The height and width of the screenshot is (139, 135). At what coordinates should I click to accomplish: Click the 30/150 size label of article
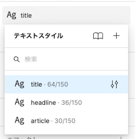pyautogui.click(x=65, y=121)
